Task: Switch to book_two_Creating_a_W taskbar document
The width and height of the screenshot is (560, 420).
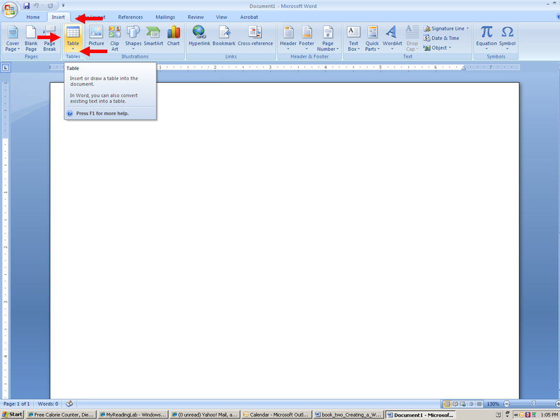Action: point(349,415)
